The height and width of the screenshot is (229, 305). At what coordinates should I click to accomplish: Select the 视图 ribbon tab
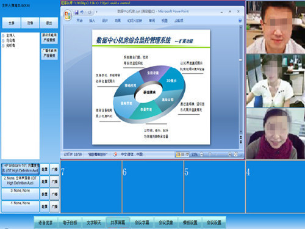(164, 21)
